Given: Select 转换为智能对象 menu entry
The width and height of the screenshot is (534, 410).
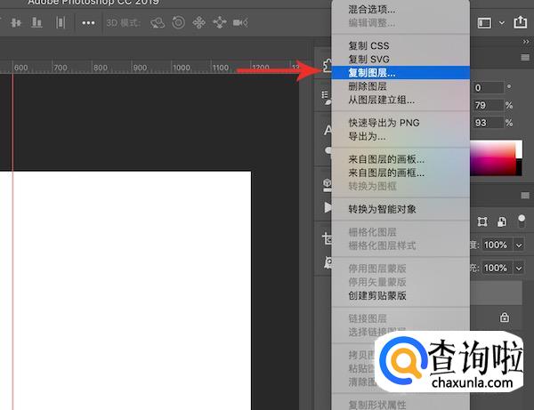Looking at the screenshot, I should (x=382, y=209).
